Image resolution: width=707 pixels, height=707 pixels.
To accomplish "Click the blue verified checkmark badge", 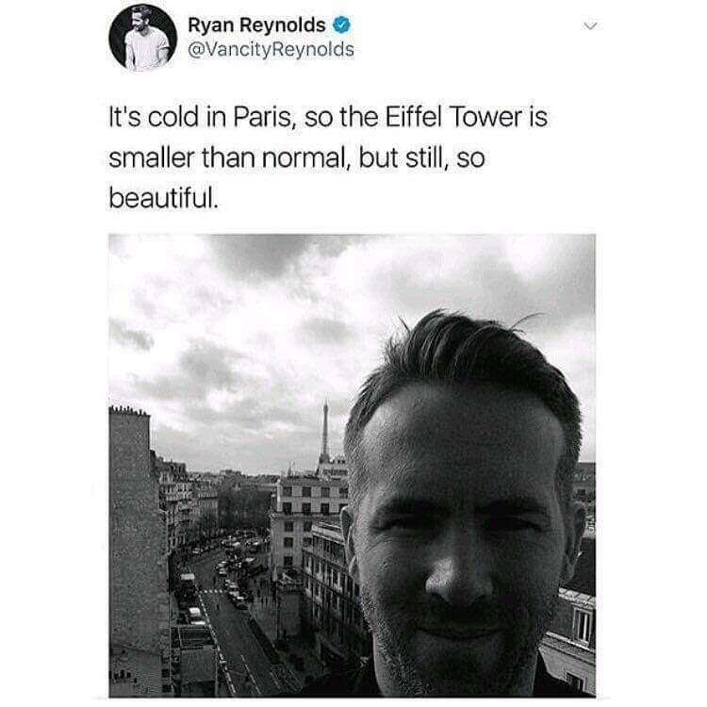I will pyautogui.click(x=341, y=25).
